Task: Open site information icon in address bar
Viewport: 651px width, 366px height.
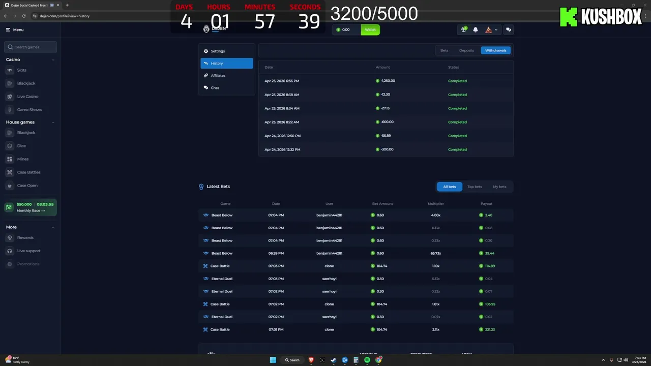Action: 35,16
